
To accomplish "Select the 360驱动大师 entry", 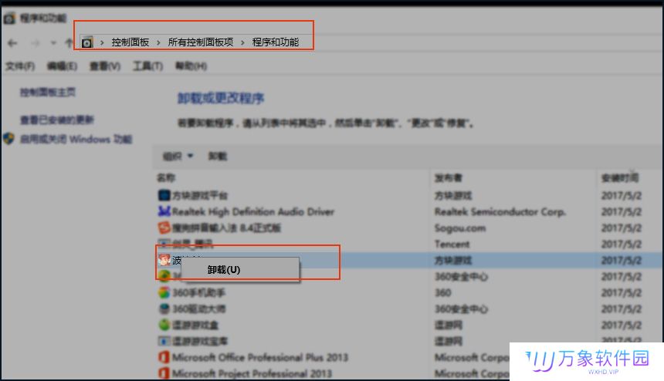I will click(x=198, y=309).
